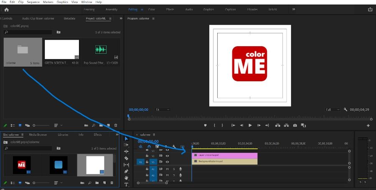This screenshot has width=376, height=190.
Task: Step forward one frame
Action: [x=259, y=125]
